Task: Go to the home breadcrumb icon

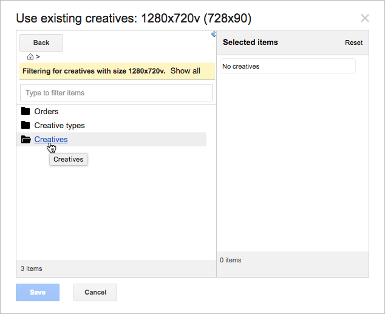Action: pyautogui.click(x=30, y=56)
